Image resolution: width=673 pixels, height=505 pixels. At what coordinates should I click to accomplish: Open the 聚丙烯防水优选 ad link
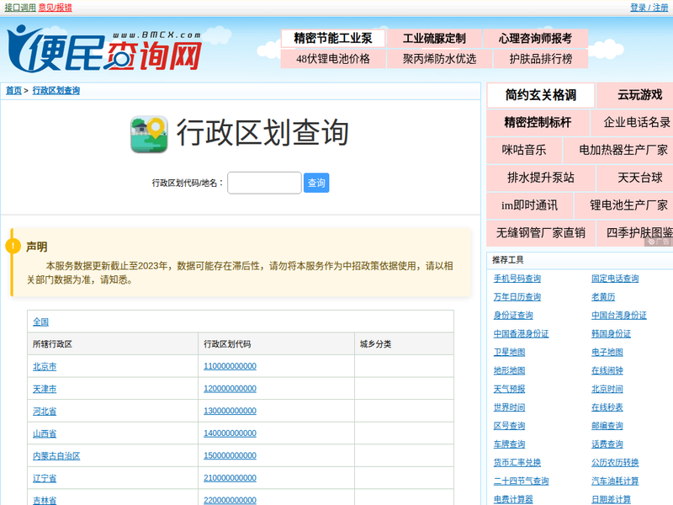pos(439,59)
